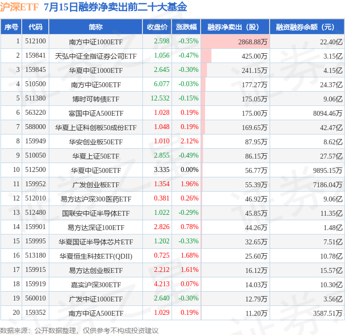The width and height of the screenshot is (345, 335).
Task: Select the name 华夏中证500ETF
Action: [x=96, y=170]
